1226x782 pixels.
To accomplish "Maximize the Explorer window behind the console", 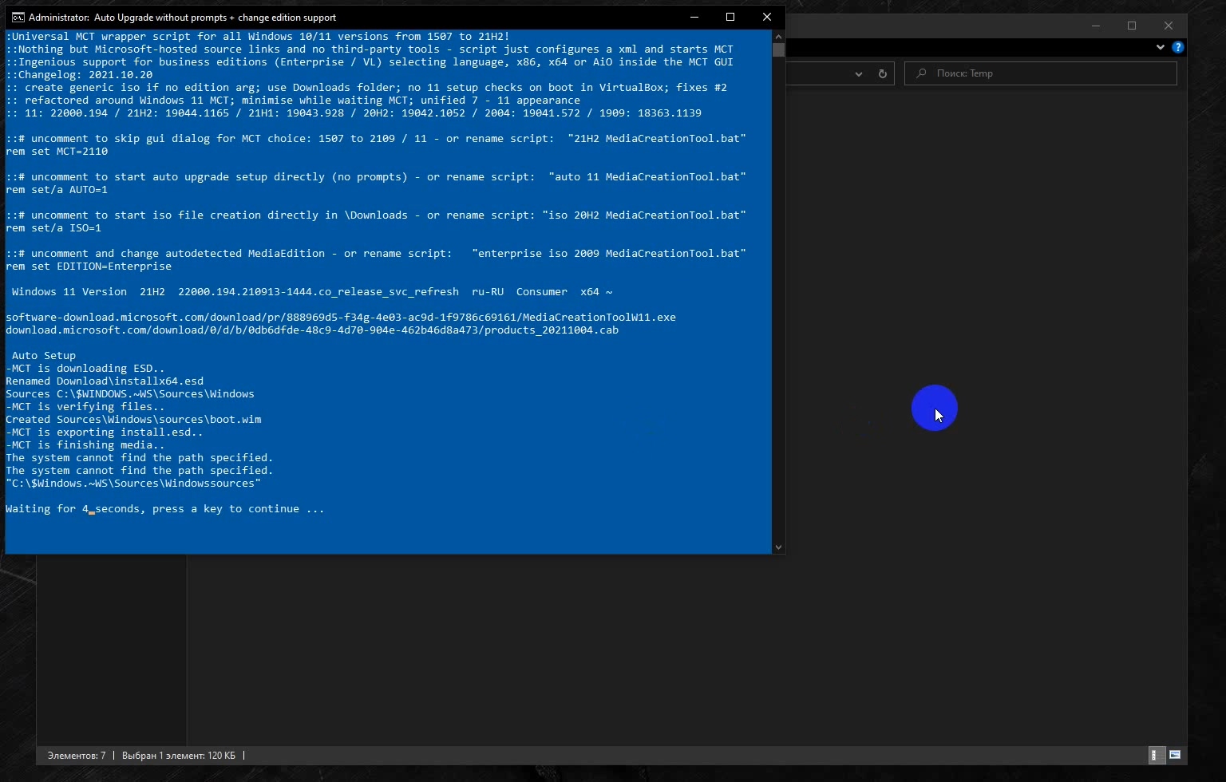I will point(1132,26).
